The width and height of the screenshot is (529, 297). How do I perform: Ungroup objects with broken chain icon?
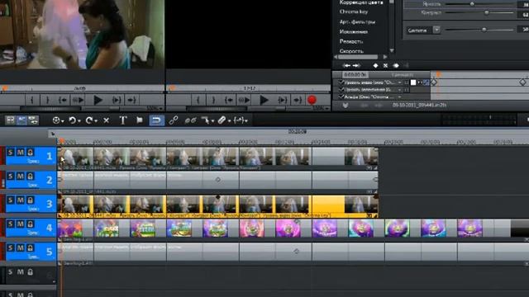[190, 120]
